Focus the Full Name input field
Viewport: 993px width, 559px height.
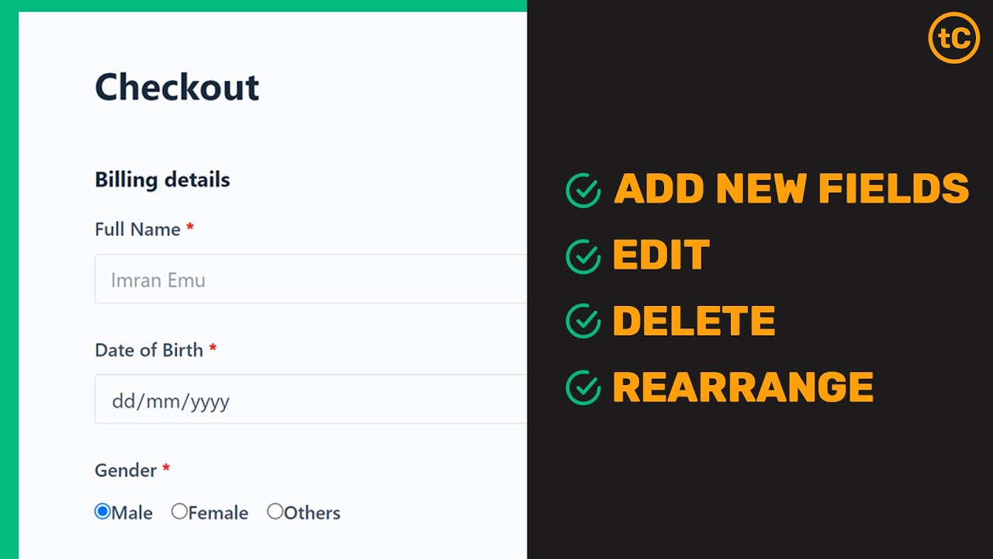(310, 279)
